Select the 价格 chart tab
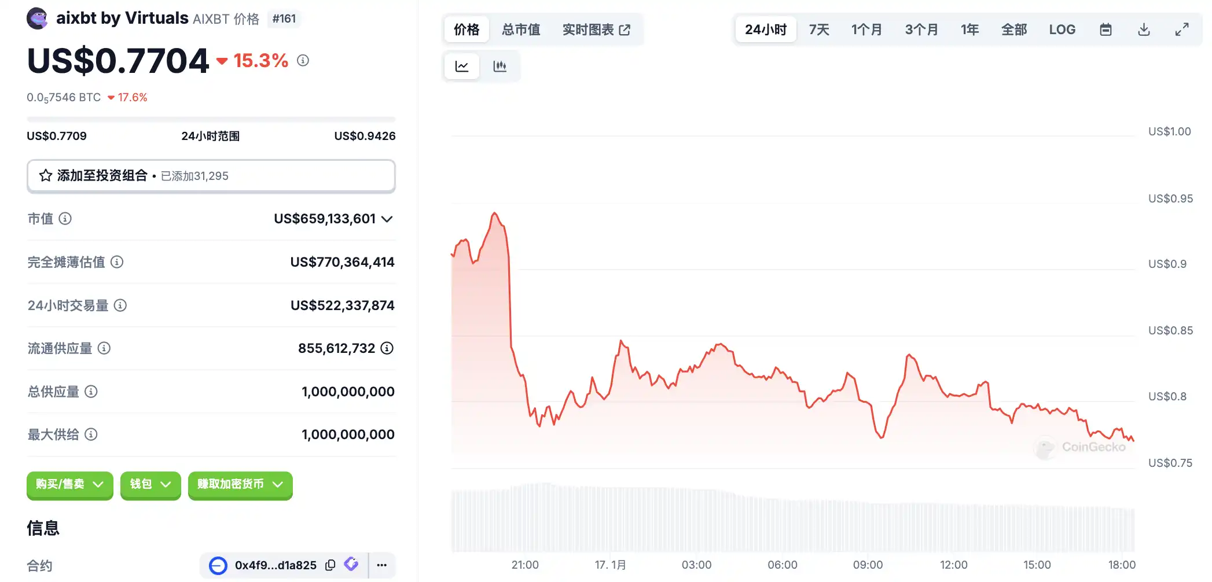 click(x=467, y=30)
